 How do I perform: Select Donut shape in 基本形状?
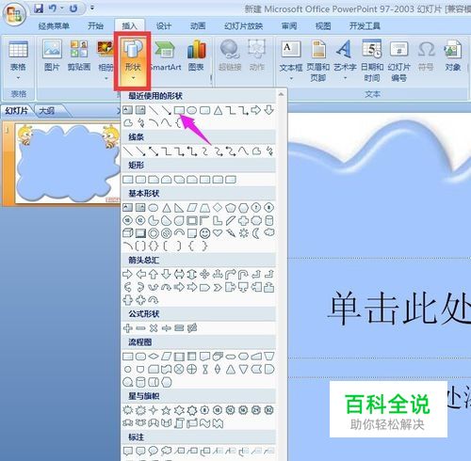tap(154, 233)
